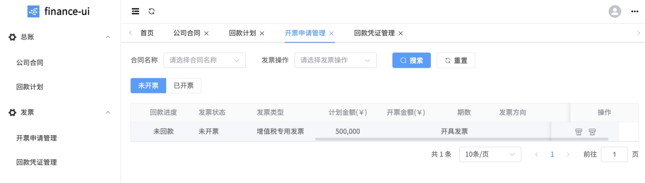The image size is (645, 183).
Task: Click the refresh icon in the top bar
Action: (151, 11)
